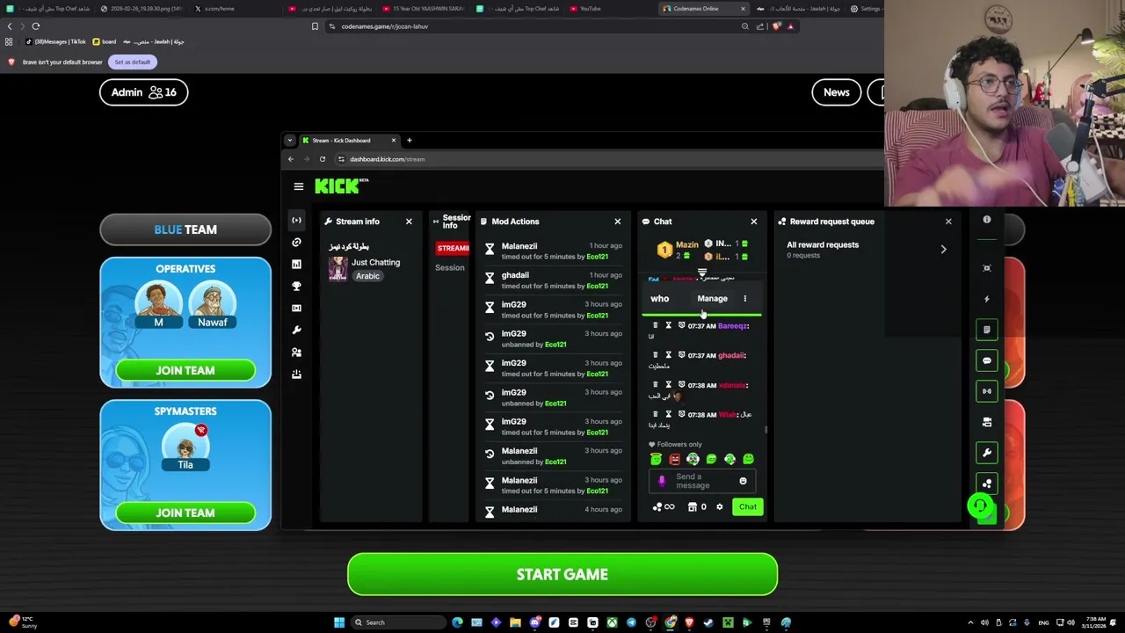Insert the first green halo emote

pos(656,459)
